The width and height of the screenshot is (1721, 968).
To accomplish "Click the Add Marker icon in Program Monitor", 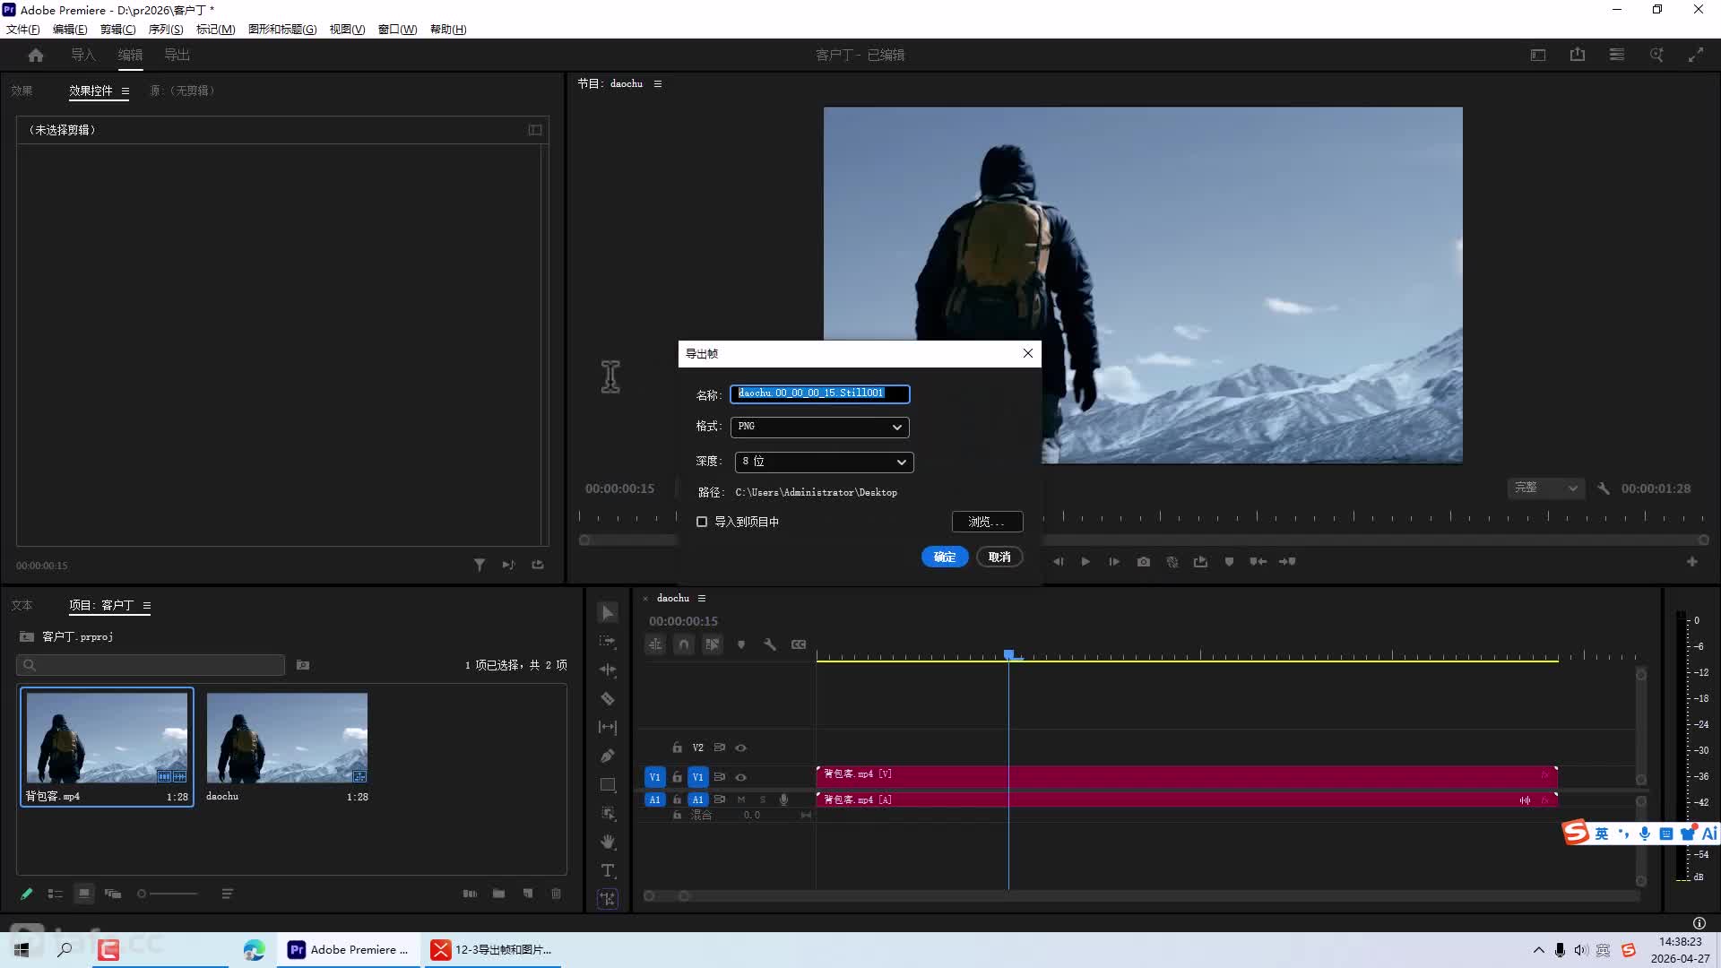I will 1229,562.
